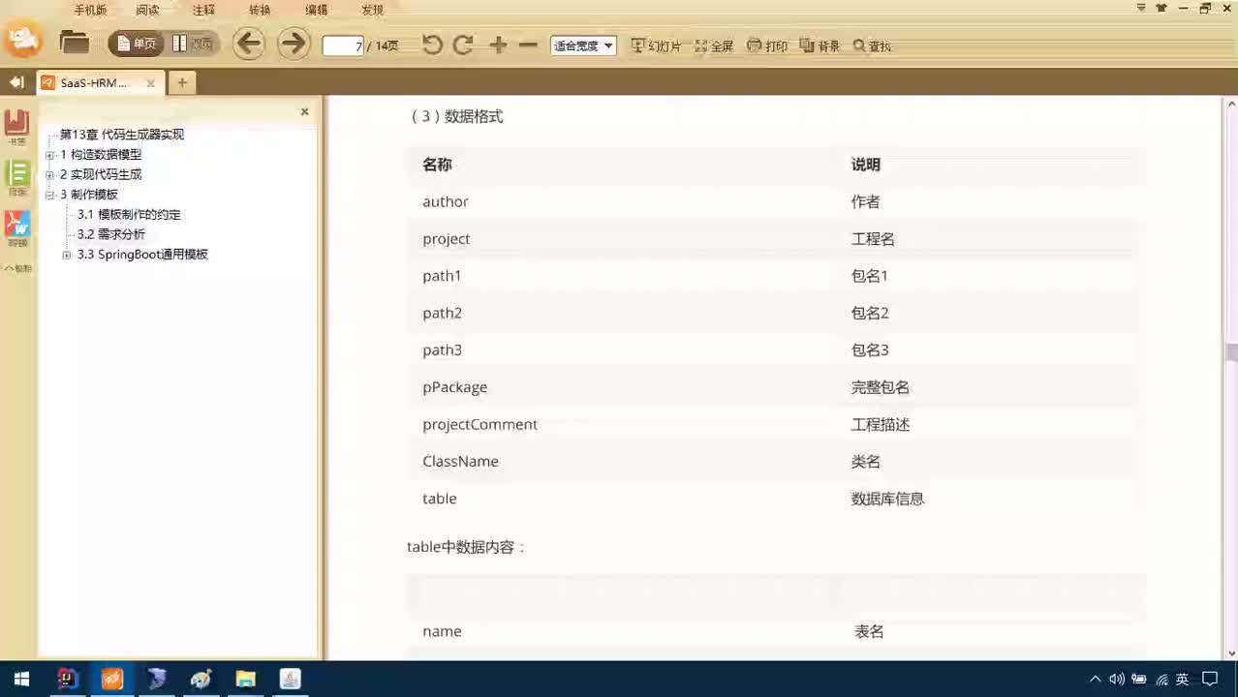Open the 注释 menu
This screenshot has width=1238, height=697.
click(x=203, y=10)
